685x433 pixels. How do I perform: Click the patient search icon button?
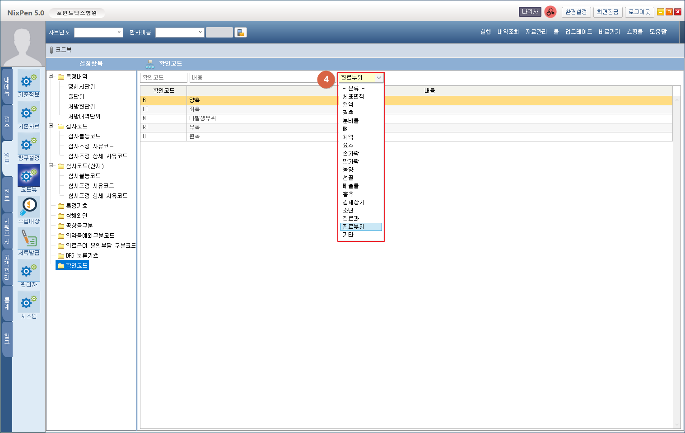click(241, 33)
